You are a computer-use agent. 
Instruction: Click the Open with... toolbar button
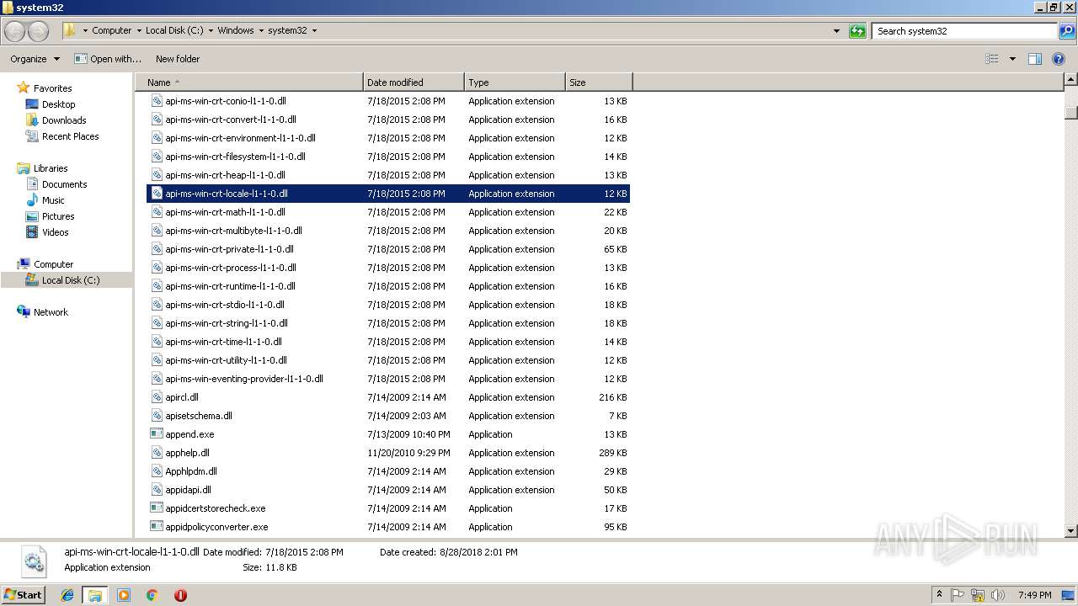click(x=107, y=59)
